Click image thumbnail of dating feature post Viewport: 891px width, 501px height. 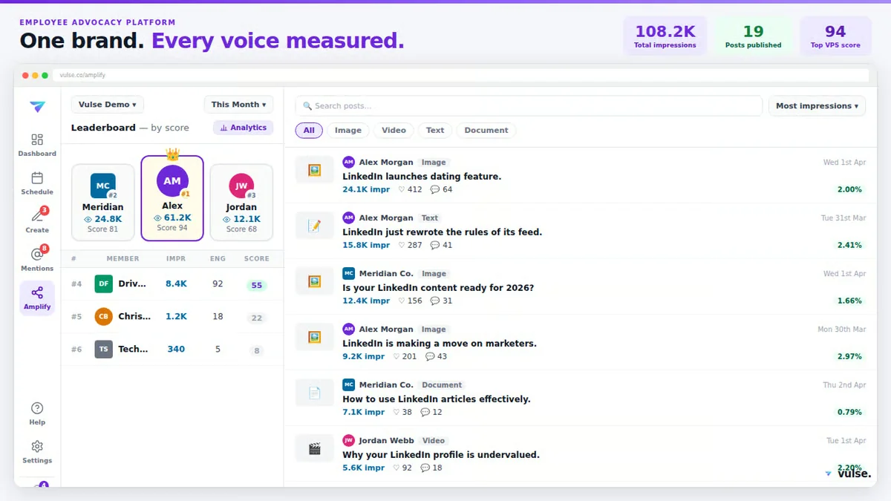pos(314,171)
